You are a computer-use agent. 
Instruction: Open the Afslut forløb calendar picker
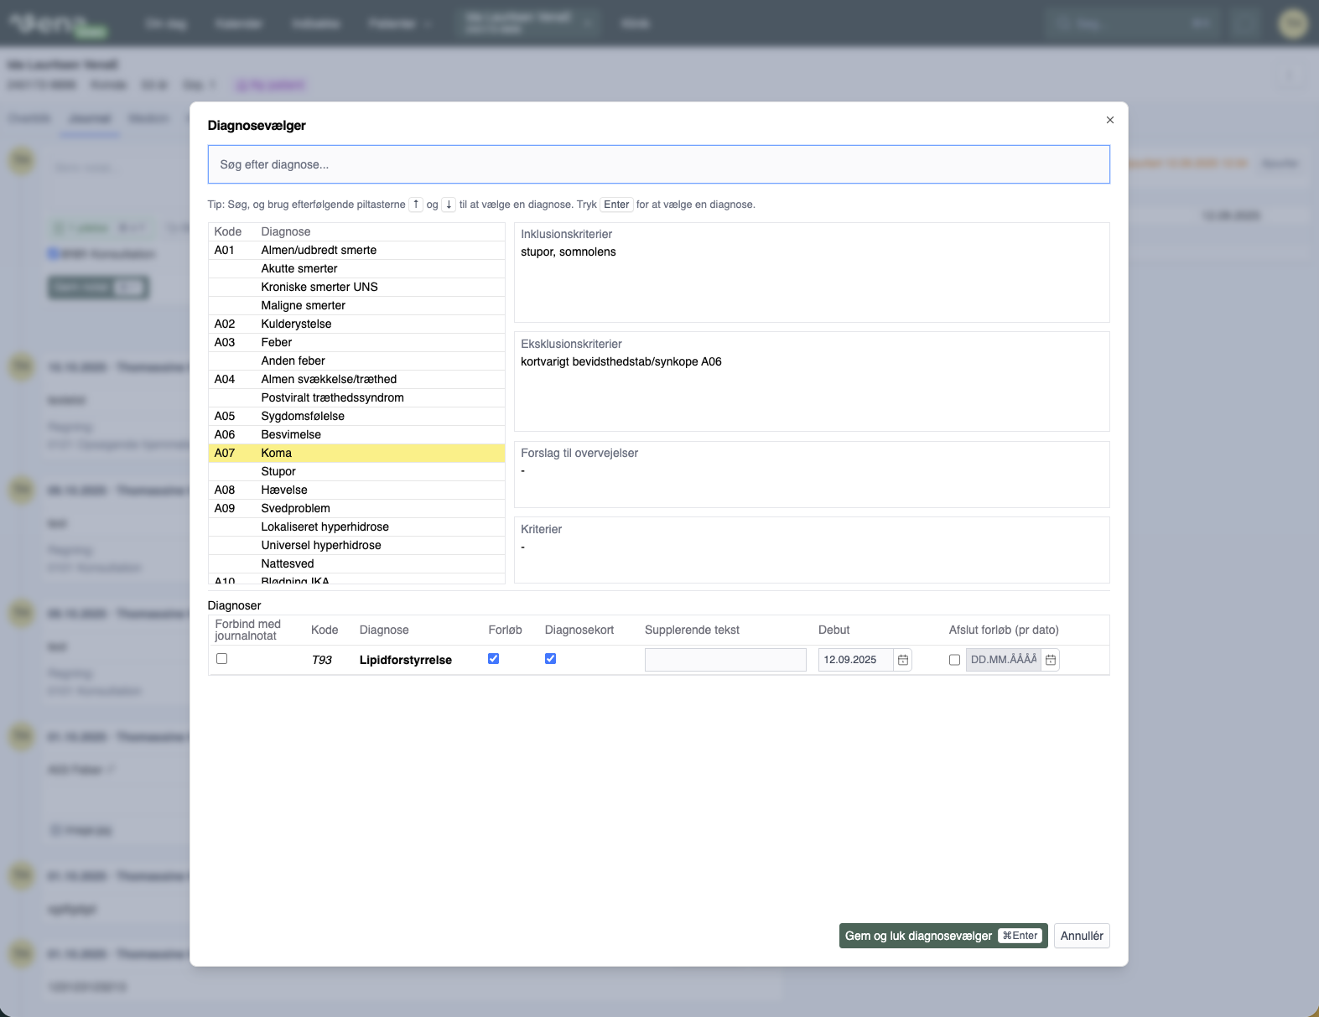coord(1050,660)
